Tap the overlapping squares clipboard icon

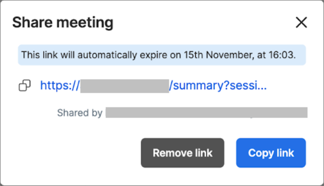coord(24,85)
